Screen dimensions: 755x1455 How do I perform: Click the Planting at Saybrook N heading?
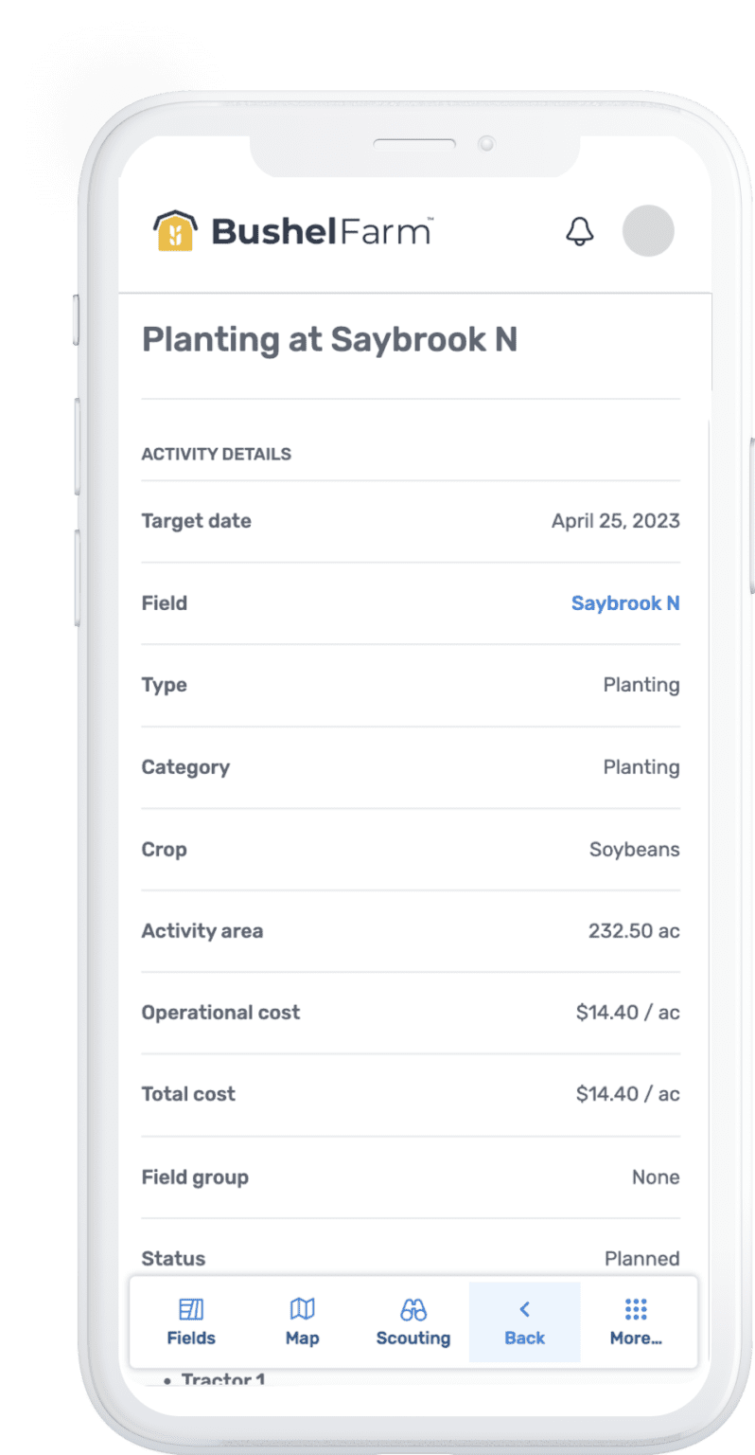329,340
